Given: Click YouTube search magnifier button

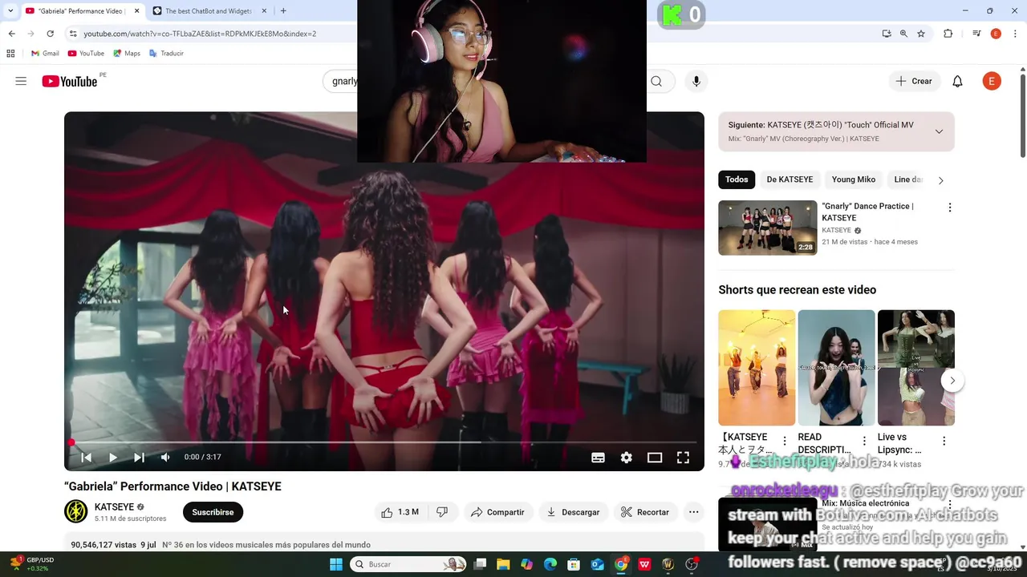Looking at the screenshot, I should click(x=656, y=81).
